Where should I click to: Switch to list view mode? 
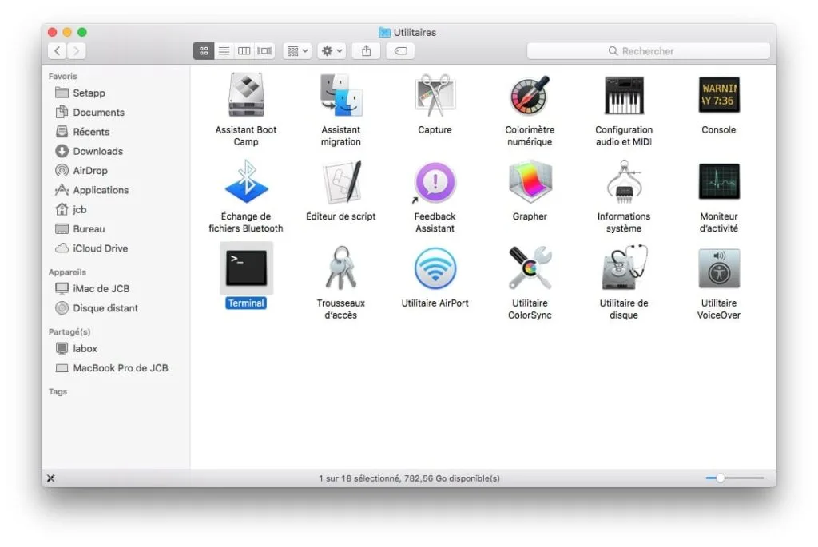click(x=224, y=50)
